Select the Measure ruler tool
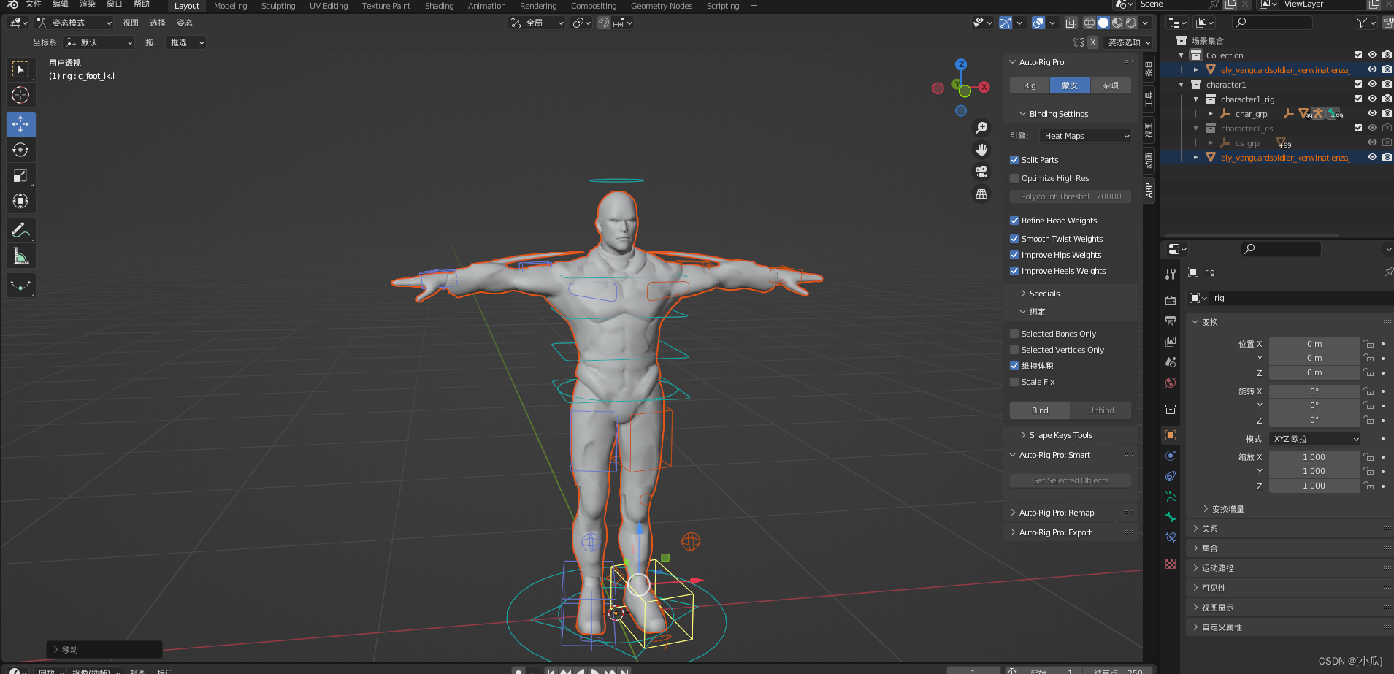The height and width of the screenshot is (674, 1394). (20, 256)
